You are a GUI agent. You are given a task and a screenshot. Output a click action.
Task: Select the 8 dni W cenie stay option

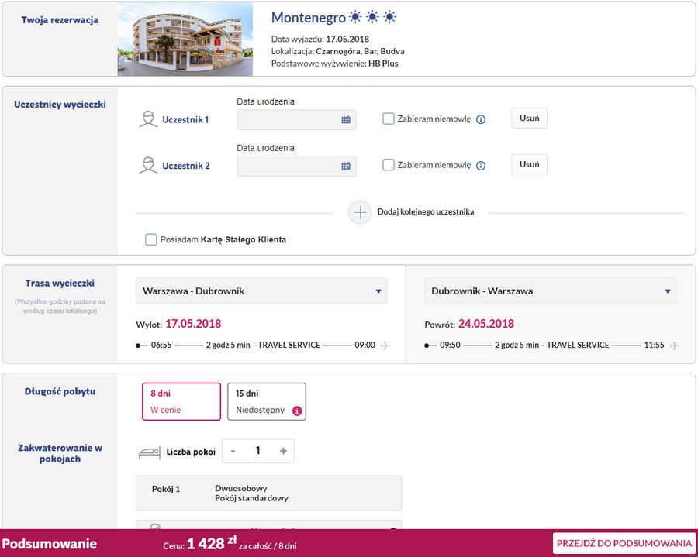181,401
